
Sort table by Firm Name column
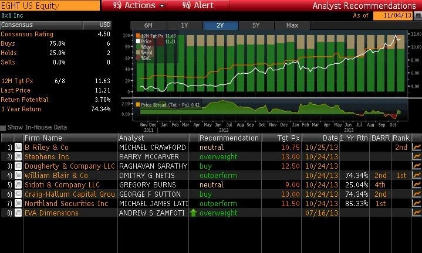(x=70, y=138)
